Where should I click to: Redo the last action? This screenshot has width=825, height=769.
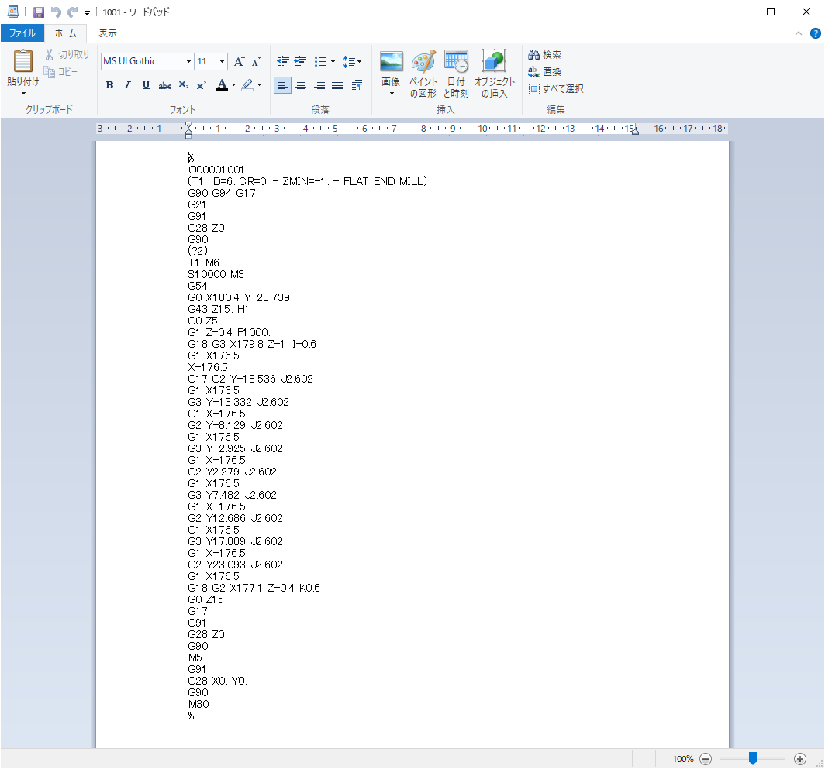pos(73,12)
